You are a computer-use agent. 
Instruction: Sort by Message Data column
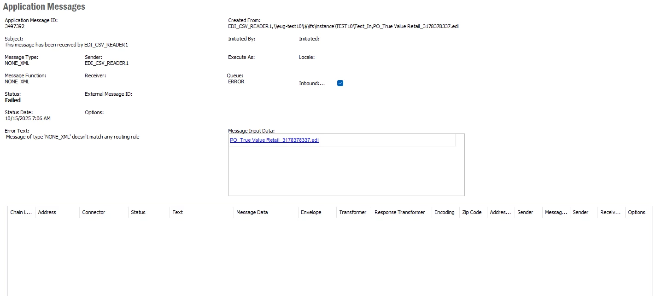[x=266, y=212]
